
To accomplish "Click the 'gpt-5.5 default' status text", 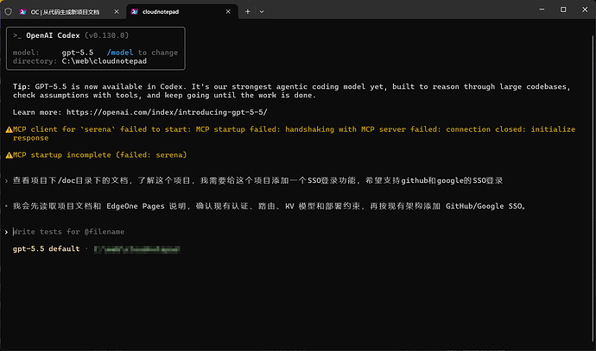I will point(47,248).
